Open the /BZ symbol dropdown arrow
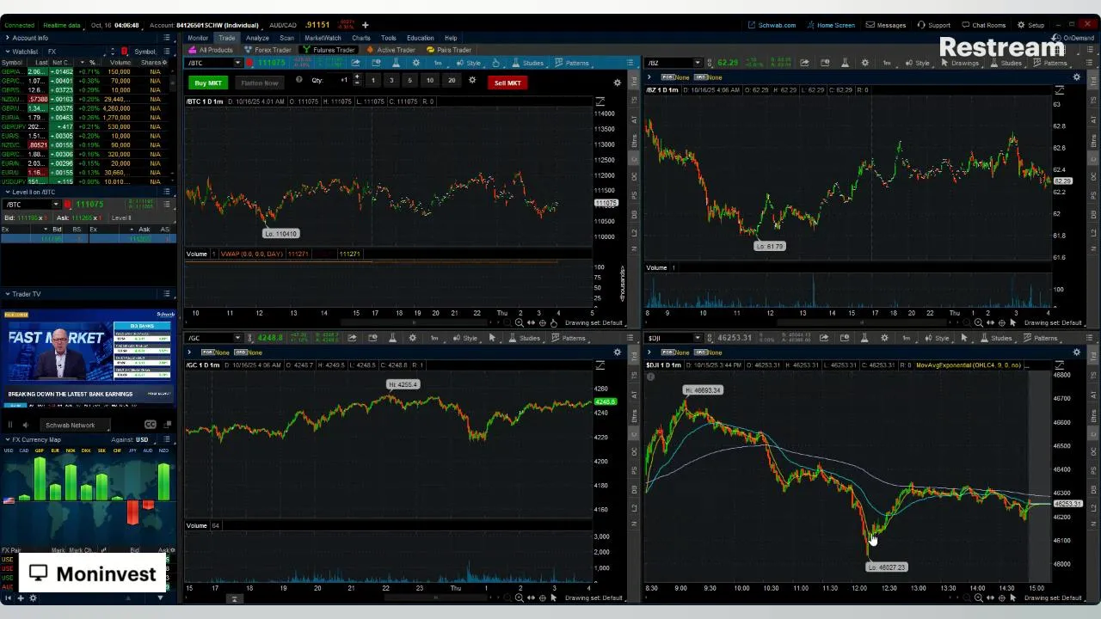1101x619 pixels. tap(698, 63)
